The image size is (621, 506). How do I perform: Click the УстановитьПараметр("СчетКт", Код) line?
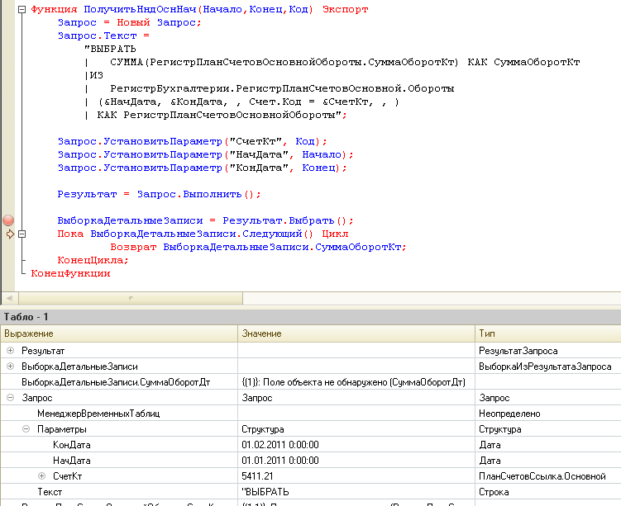click(x=193, y=141)
